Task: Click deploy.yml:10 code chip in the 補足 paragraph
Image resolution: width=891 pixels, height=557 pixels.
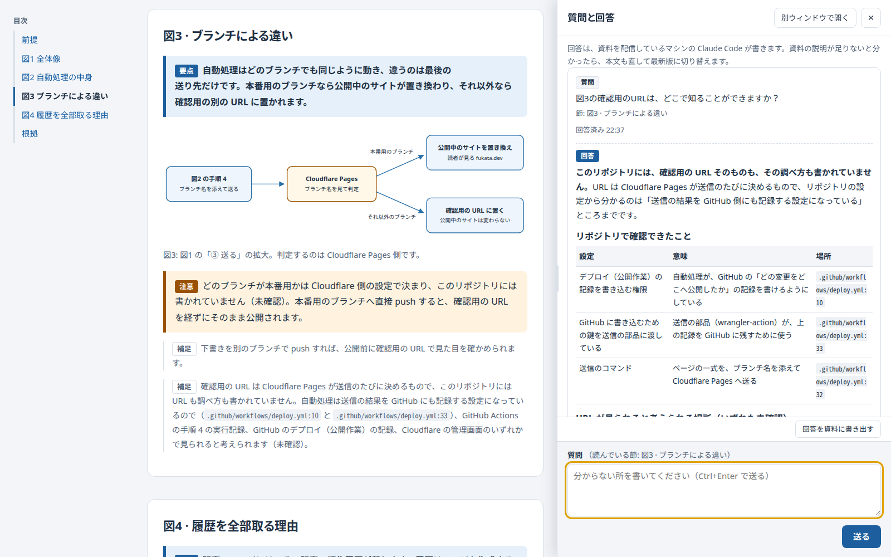Action: pos(263,416)
